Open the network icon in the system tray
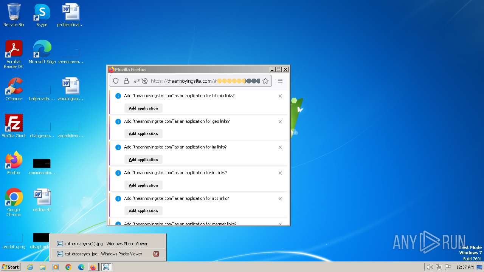The image size is (484, 272). pyautogui.click(x=439, y=267)
